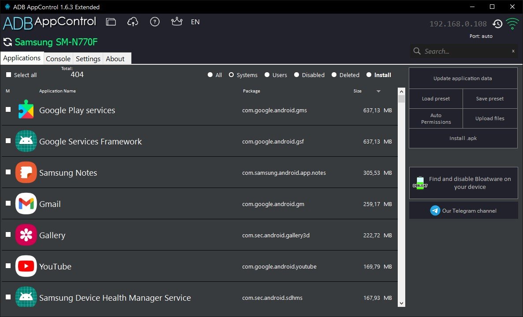Click the Auto Permissions button

pos(436,118)
